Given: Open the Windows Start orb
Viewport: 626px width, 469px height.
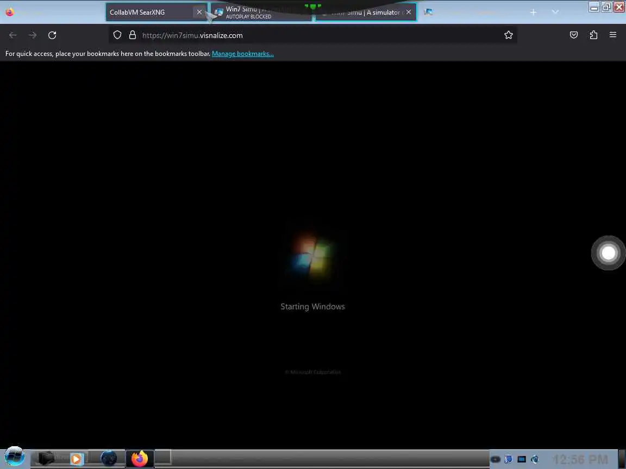Looking at the screenshot, I should pos(14,457).
